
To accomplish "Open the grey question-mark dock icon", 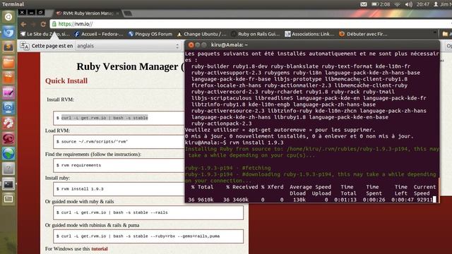I will [8, 169].
